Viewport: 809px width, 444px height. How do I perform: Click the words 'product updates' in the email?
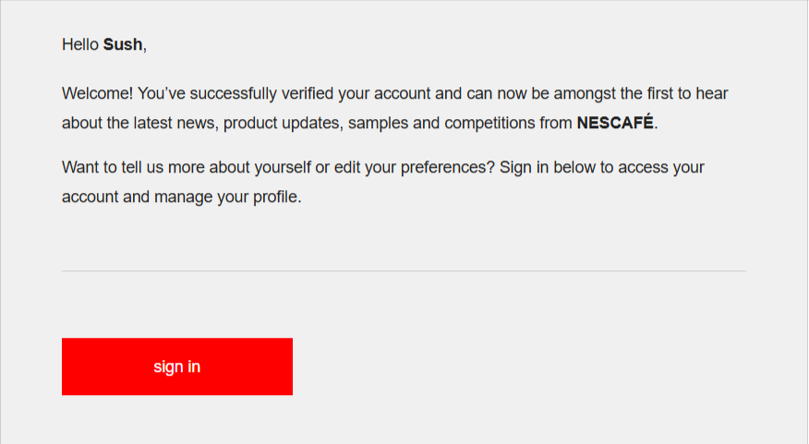coord(281,123)
